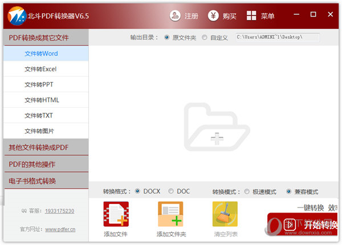
Task: Click the 添加文件 label text
Action: [116, 234]
